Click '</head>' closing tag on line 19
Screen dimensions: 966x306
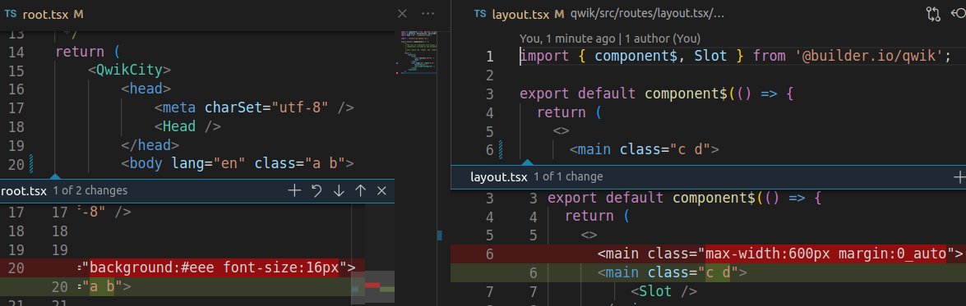[x=150, y=145]
